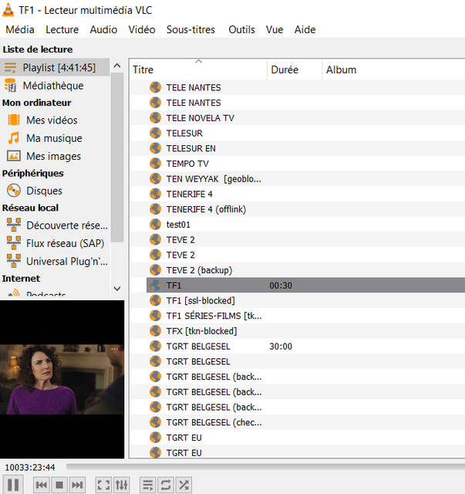Image resolution: width=465 pixels, height=494 pixels.
Task: Open the Vidéo menu
Action: pos(142,29)
